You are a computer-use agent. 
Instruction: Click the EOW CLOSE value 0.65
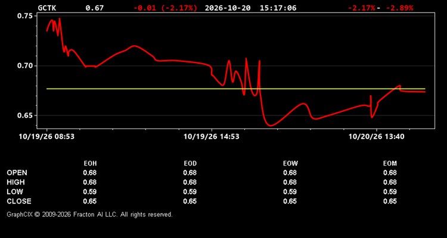[290, 201]
